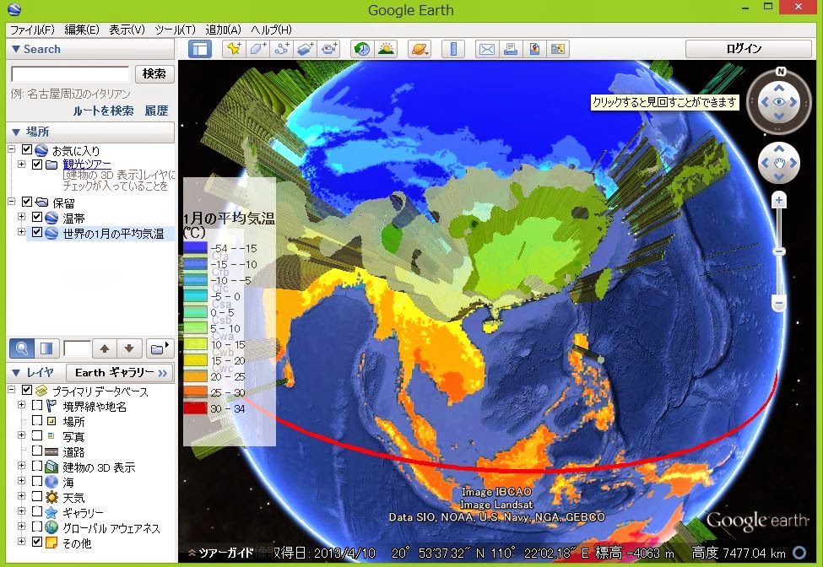Show the ruler measurement tool
823x567 pixels.
[x=453, y=49]
